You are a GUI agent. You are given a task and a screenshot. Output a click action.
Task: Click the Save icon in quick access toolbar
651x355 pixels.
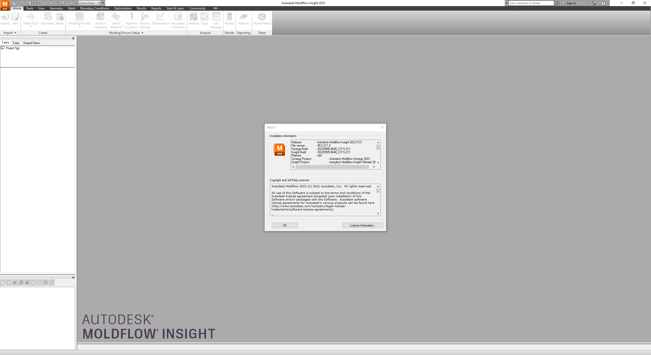click(35, 3)
